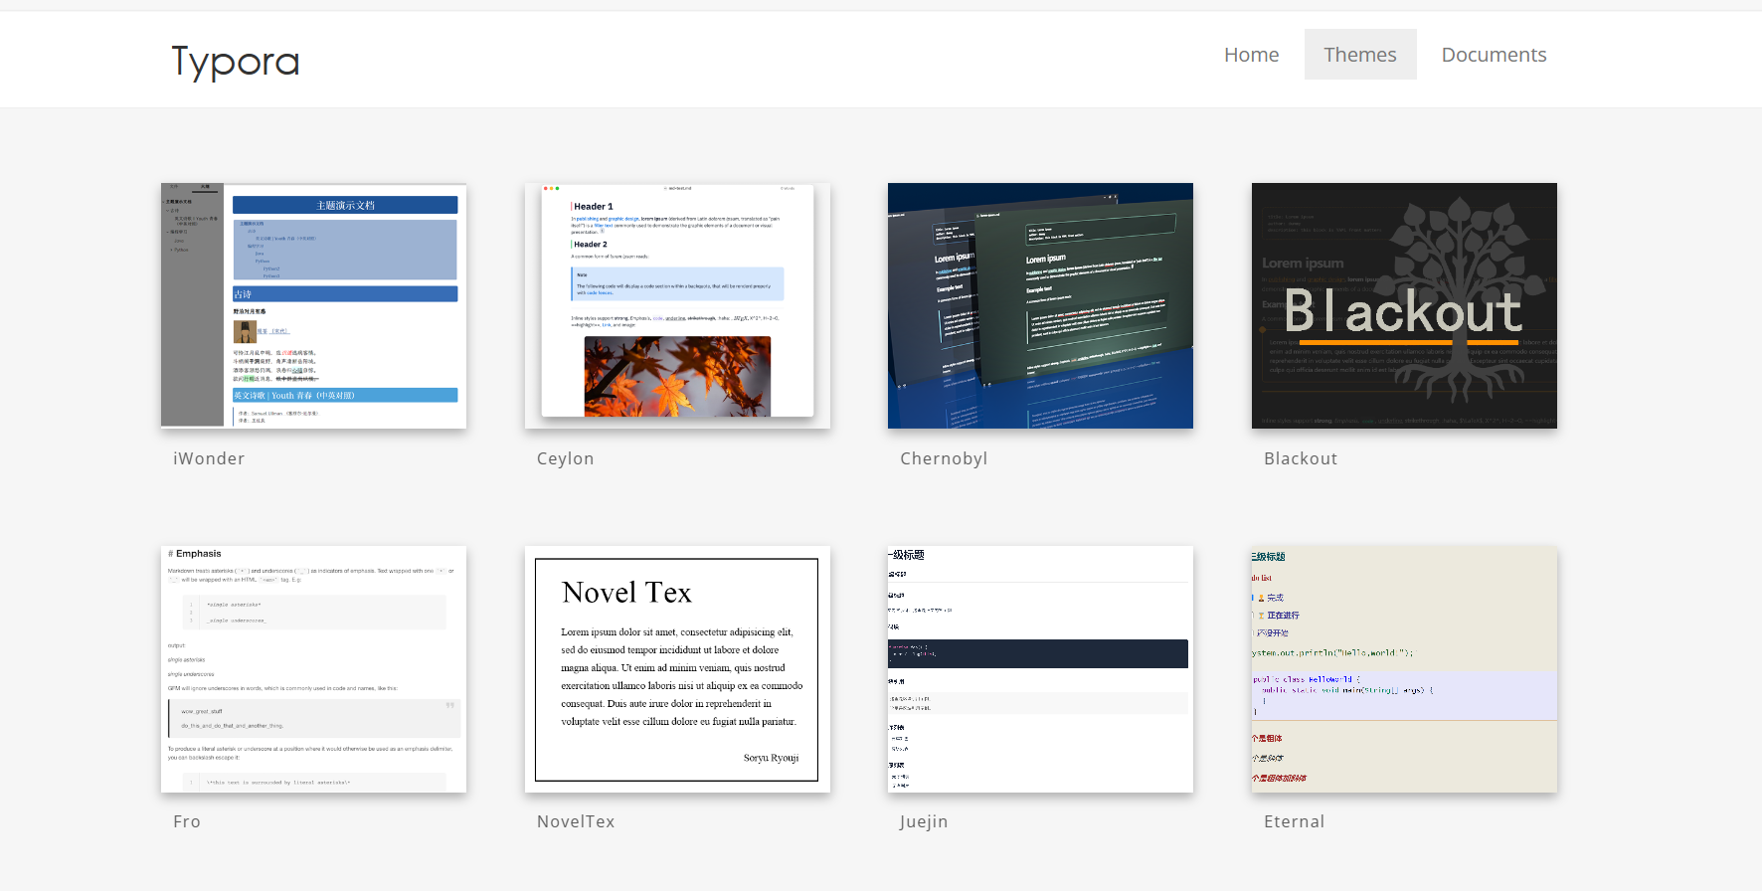
Task: Open the iWonder theme preview image
Action: [x=313, y=306]
